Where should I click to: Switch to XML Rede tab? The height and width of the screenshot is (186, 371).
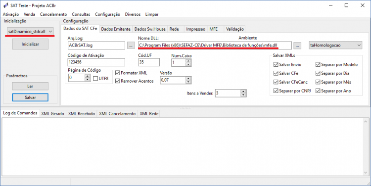pyautogui.click(x=149, y=114)
